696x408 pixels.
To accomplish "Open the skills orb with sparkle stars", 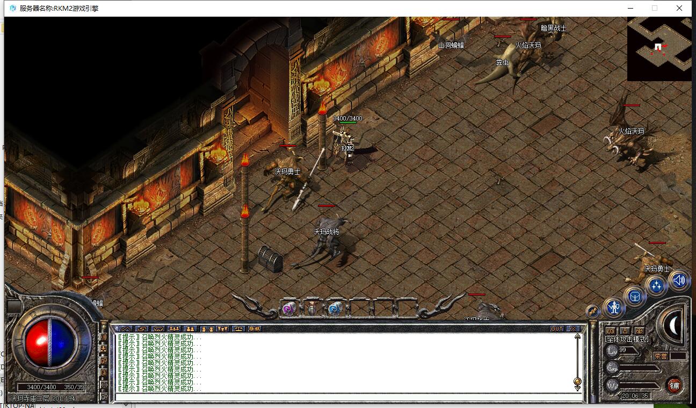I will 656,286.
